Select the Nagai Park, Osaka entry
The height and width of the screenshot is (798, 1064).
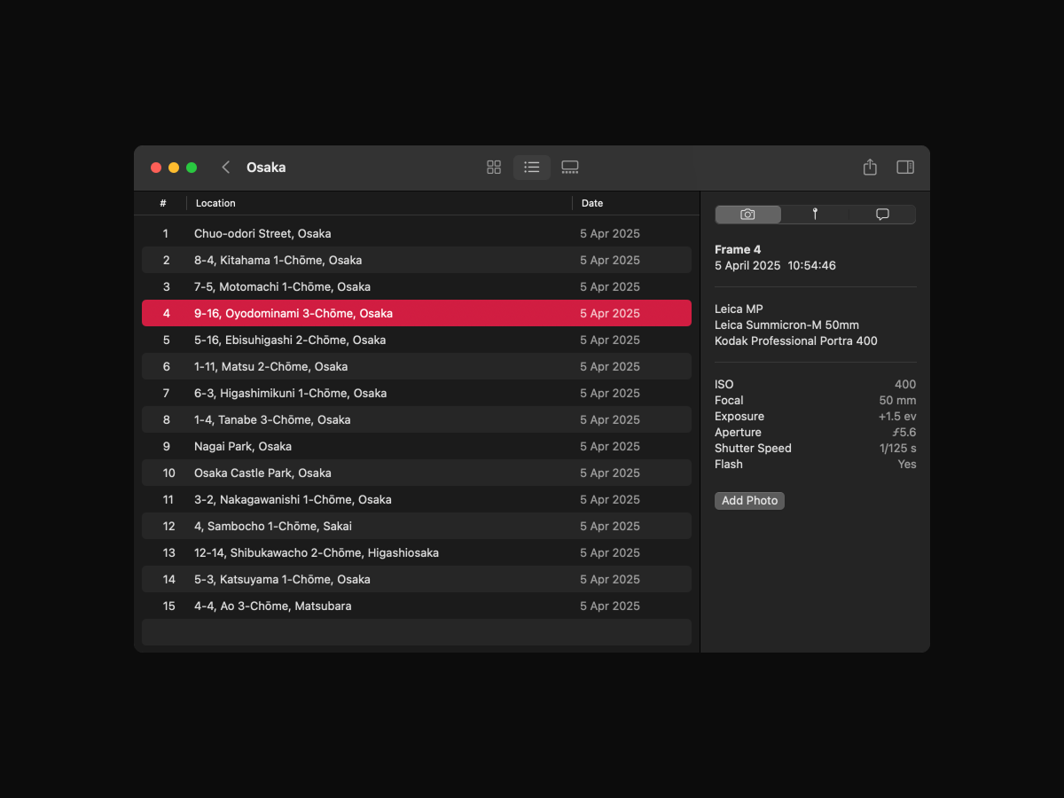(x=417, y=447)
